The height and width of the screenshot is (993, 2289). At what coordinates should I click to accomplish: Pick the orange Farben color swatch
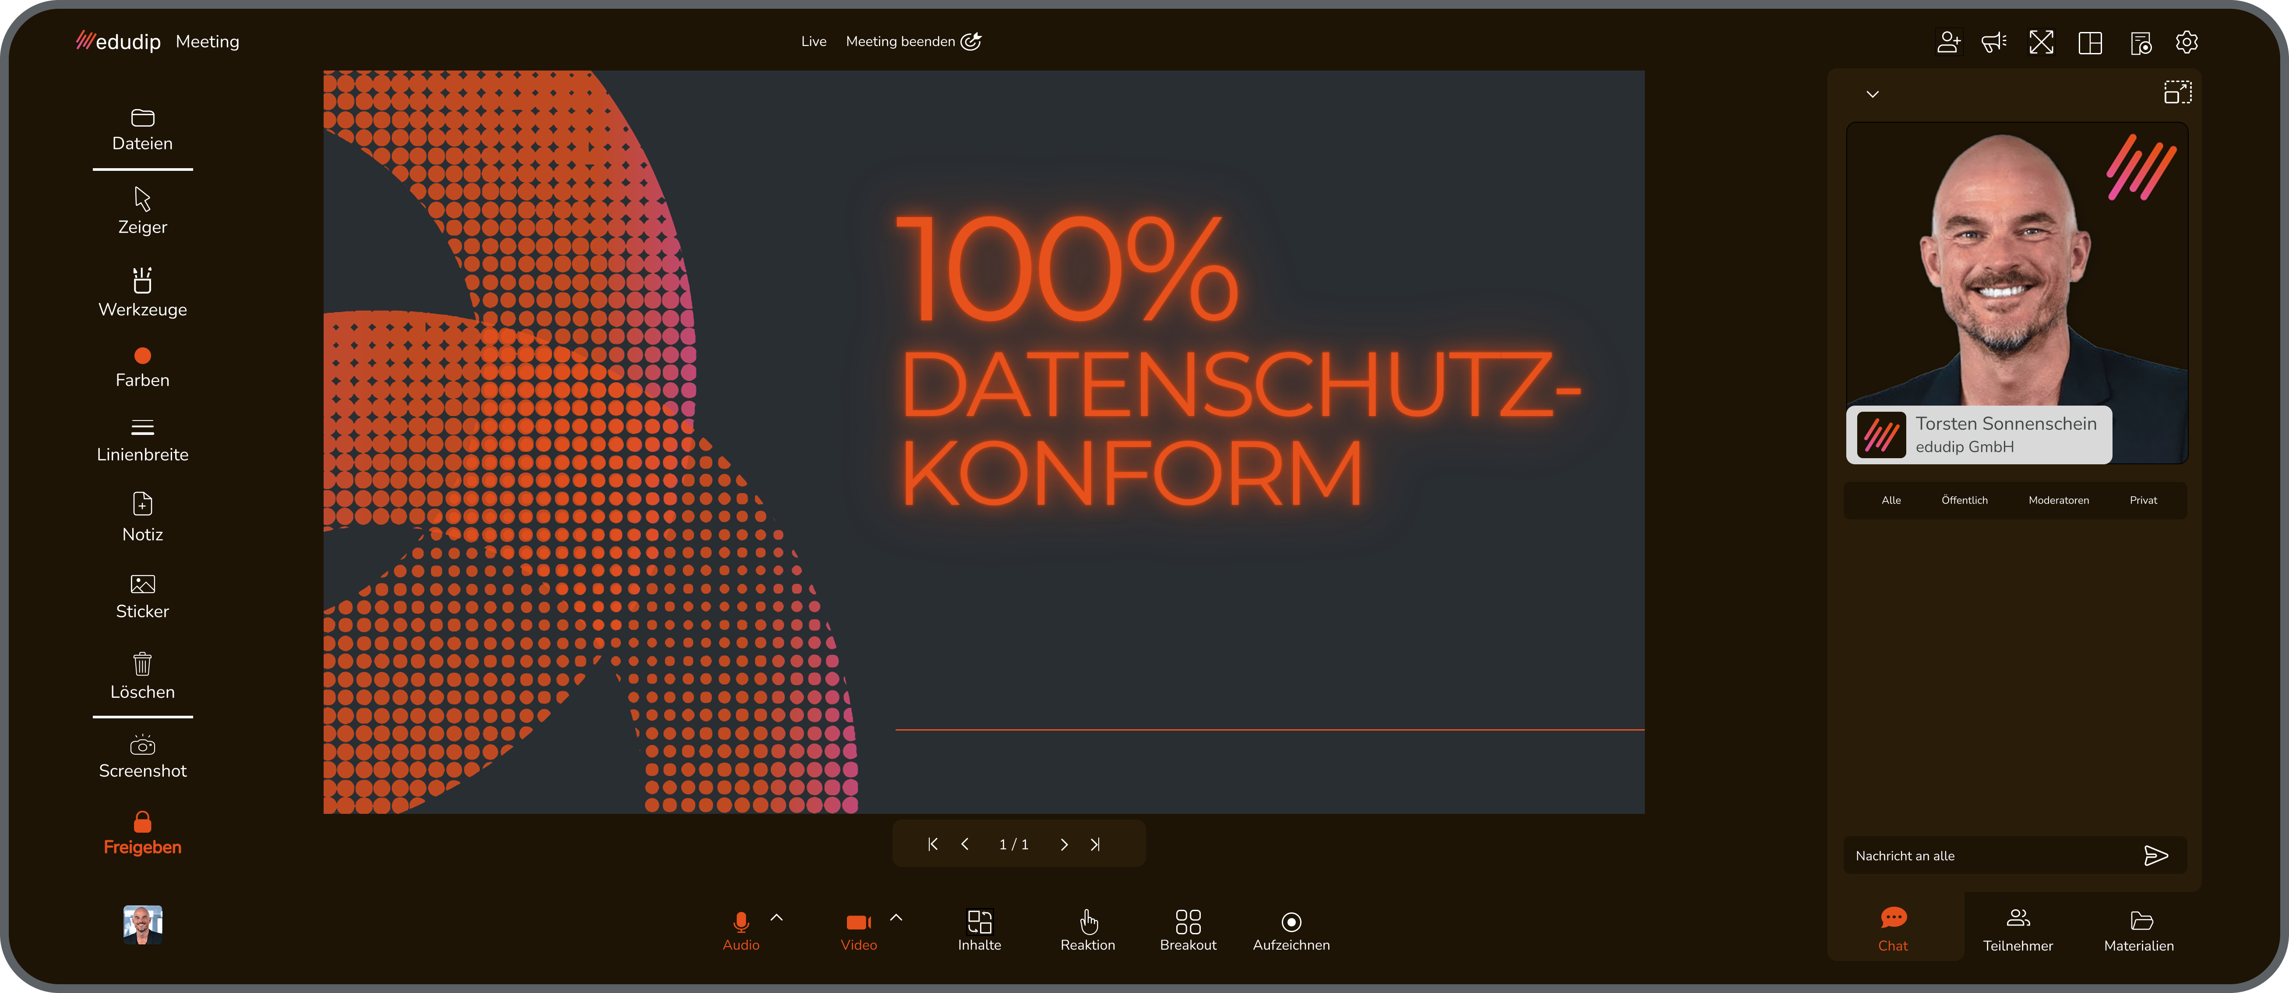pyautogui.click(x=142, y=356)
